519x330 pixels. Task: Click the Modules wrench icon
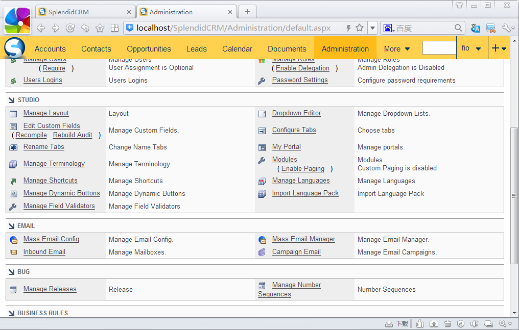coord(262,161)
